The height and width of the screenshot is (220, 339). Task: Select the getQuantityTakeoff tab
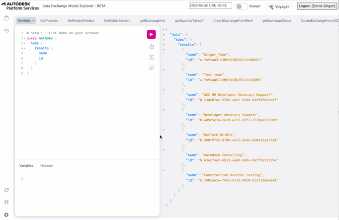click(189, 21)
